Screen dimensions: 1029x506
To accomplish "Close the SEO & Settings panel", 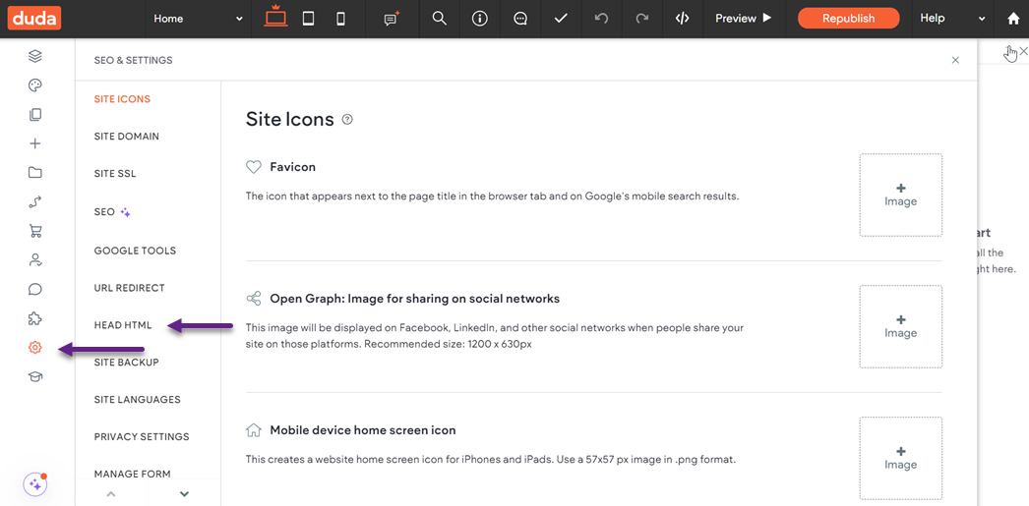I will click(955, 60).
